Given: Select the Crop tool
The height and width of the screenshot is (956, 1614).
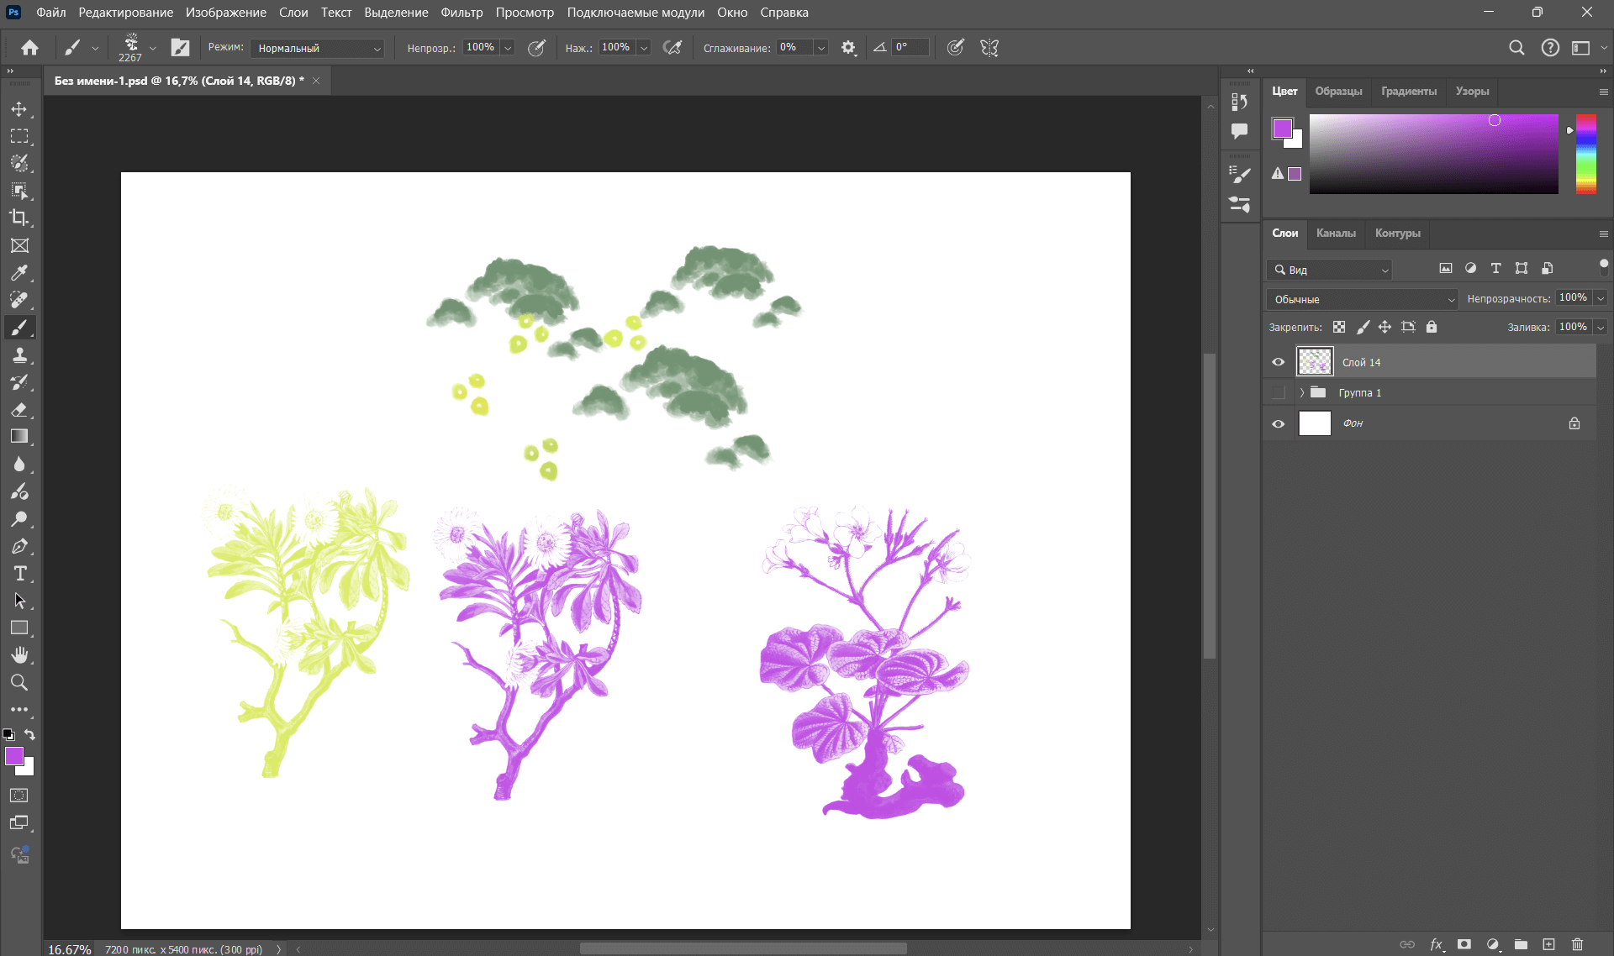Looking at the screenshot, I should pos(19,218).
